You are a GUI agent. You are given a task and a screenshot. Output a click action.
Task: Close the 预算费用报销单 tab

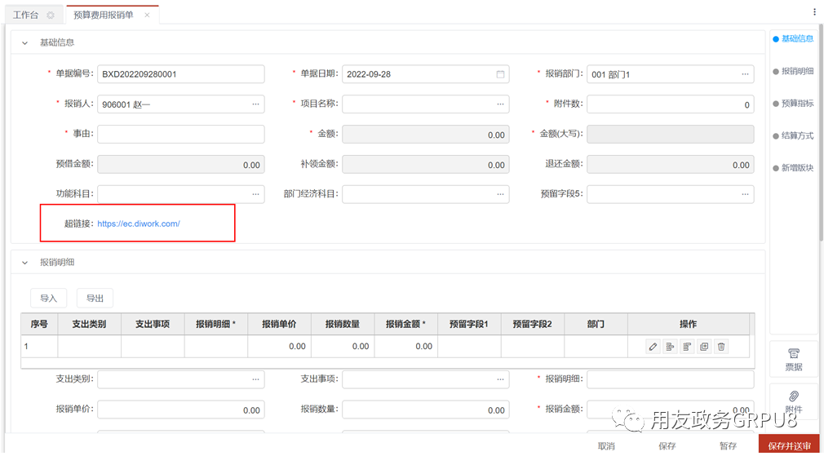(147, 15)
